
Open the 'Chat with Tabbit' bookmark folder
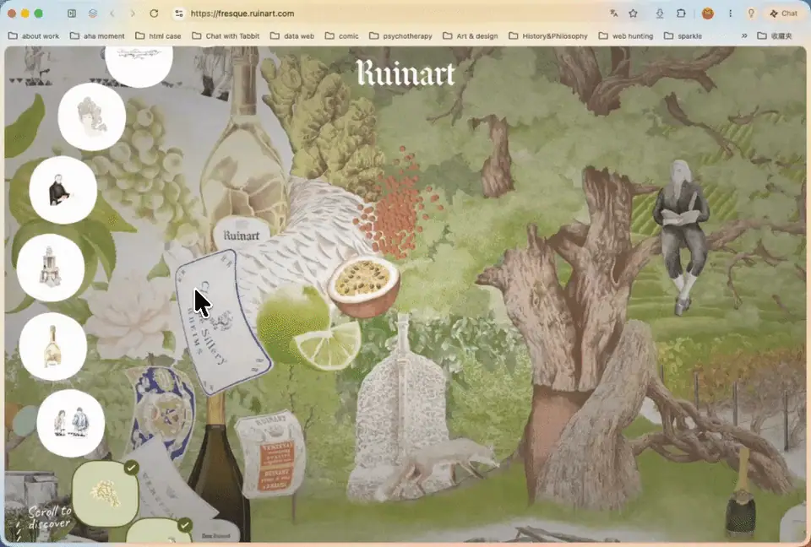[x=226, y=35]
